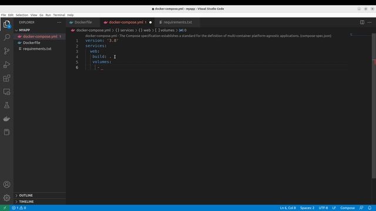This screenshot has height=211, width=376.
Task: Switch to the requirements.txt tab
Action: [177, 22]
